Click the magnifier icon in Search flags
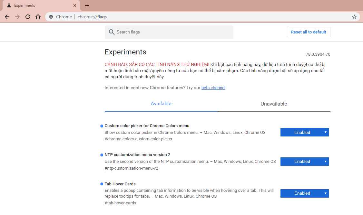Screen dimensions: 363x215 (x=112, y=32)
